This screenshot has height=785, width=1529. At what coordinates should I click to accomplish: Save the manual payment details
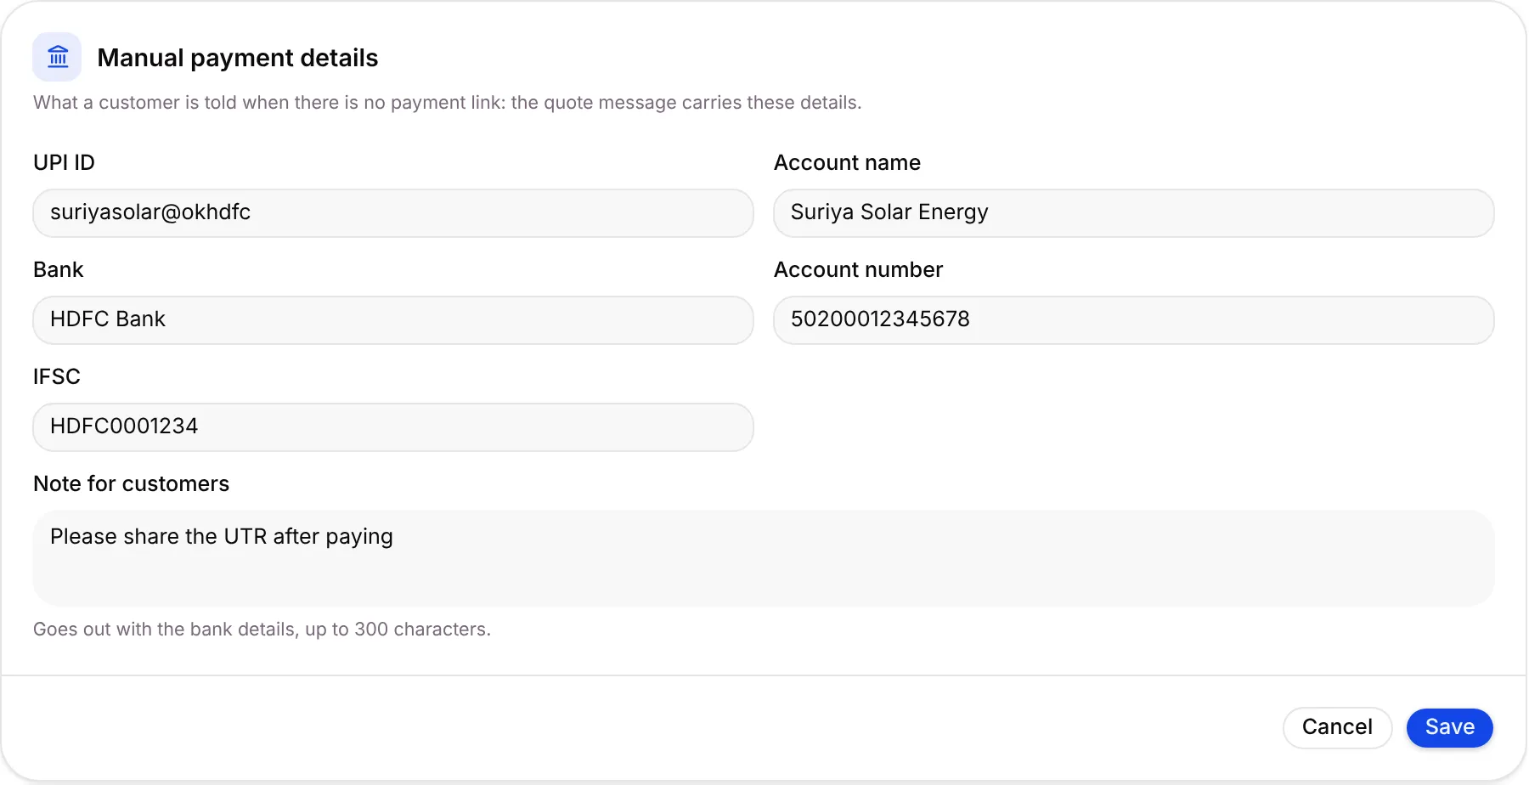(1450, 728)
